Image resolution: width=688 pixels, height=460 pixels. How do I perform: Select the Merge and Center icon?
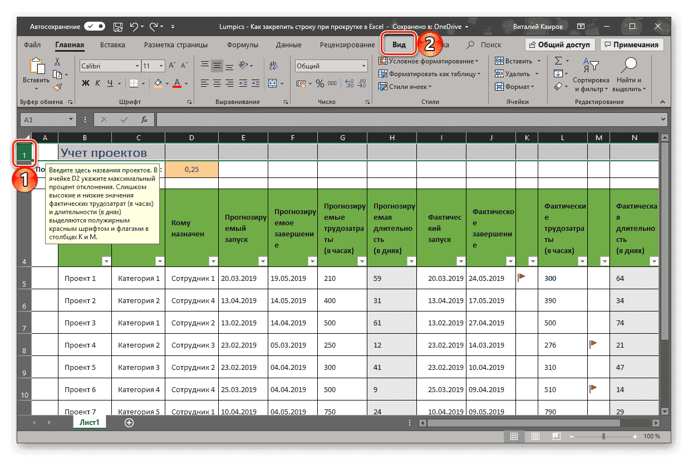point(273,83)
